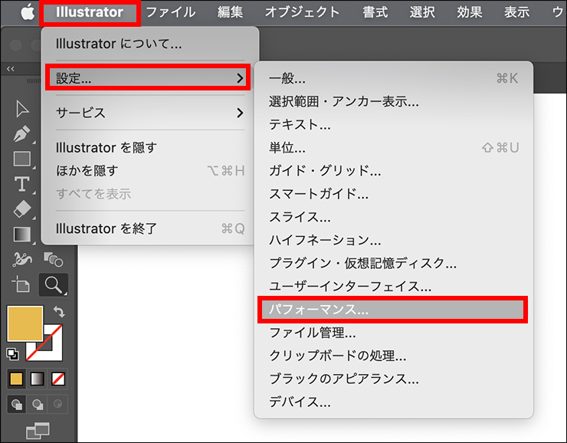This screenshot has height=443, width=567.
Task: Expand the 設定 submenu
Action: click(148, 78)
